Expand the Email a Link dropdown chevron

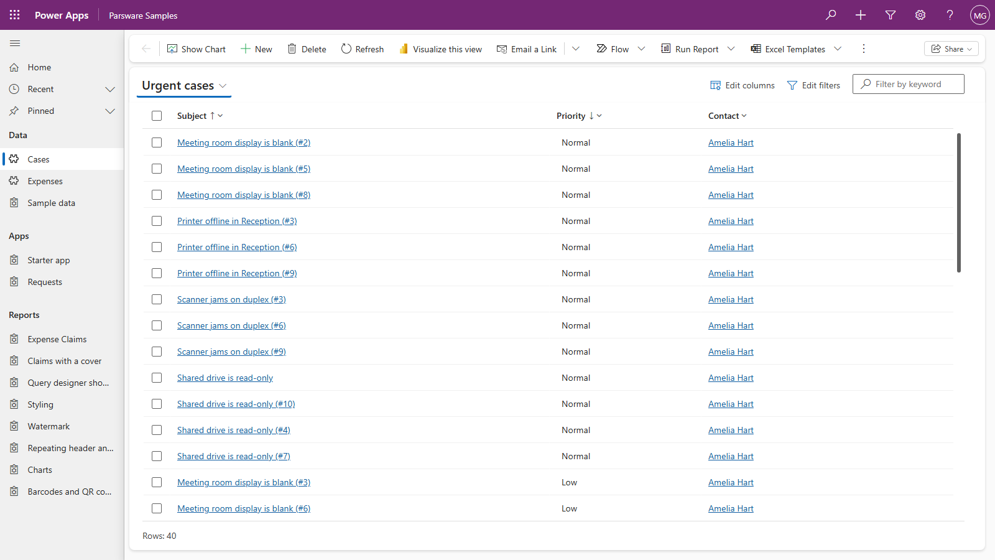pyautogui.click(x=576, y=49)
